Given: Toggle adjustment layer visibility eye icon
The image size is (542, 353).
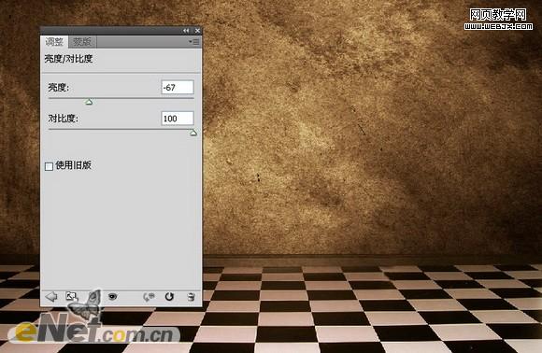Looking at the screenshot, I should [112, 296].
